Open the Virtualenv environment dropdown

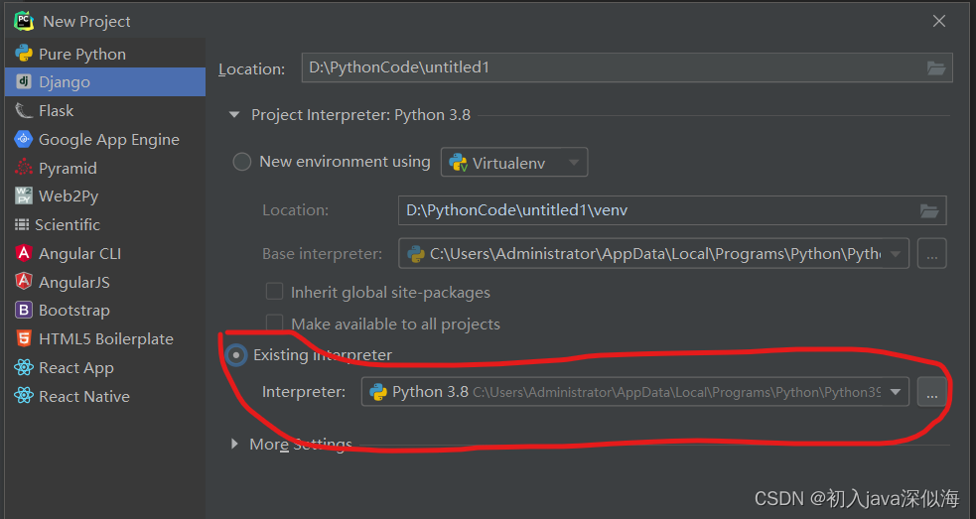tap(514, 162)
